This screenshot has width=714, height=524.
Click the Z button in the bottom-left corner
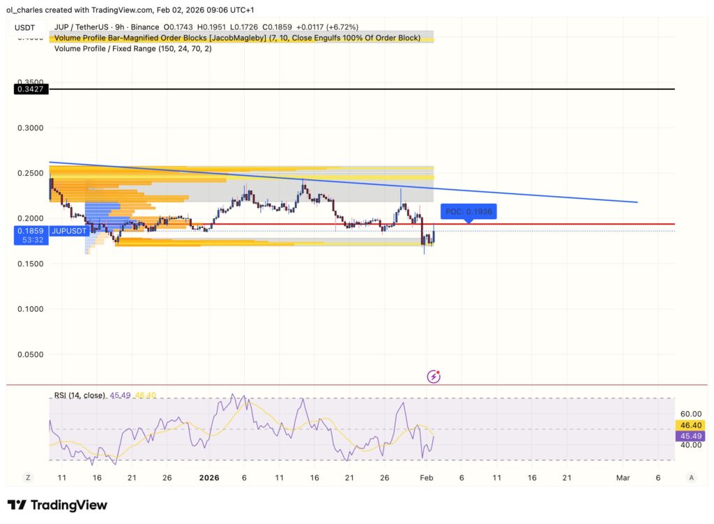(x=27, y=477)
